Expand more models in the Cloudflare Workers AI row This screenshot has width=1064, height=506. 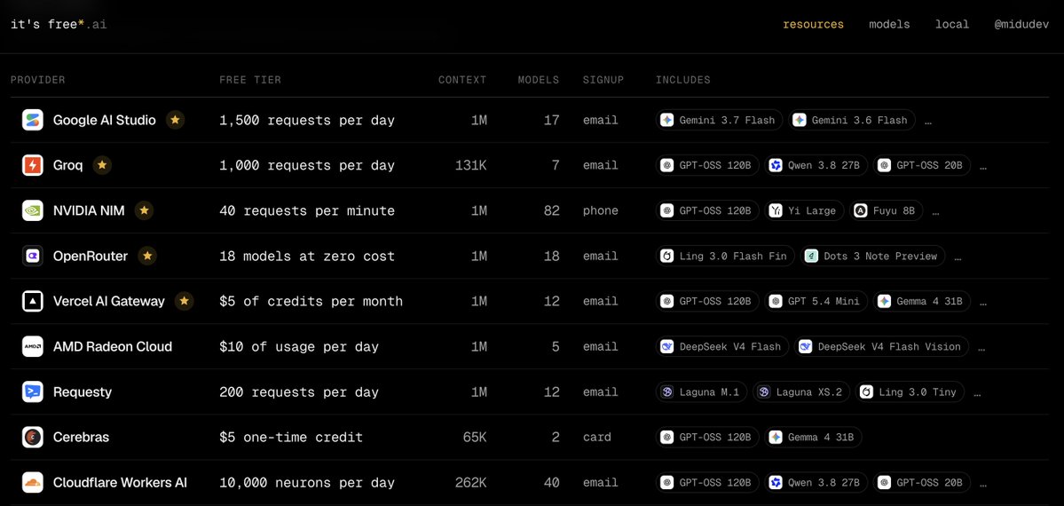coord(984,484)
